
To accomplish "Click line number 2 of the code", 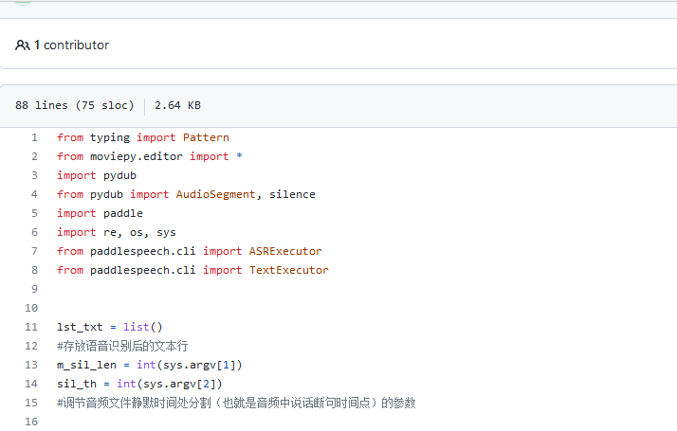I will [34, 156].
